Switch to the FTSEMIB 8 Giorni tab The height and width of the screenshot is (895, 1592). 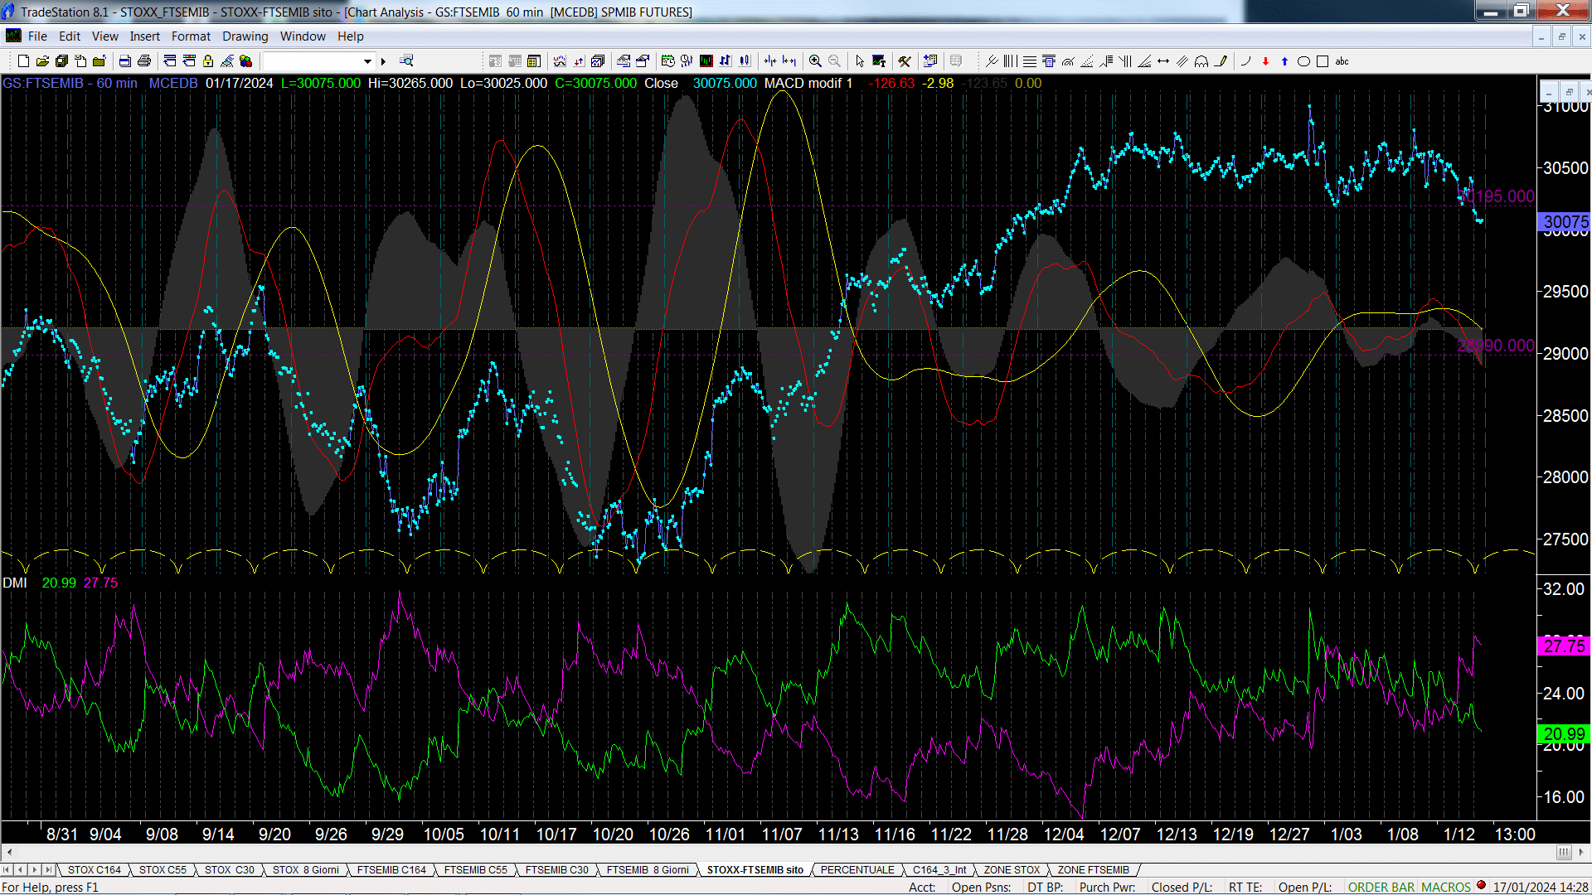point(648,870)
